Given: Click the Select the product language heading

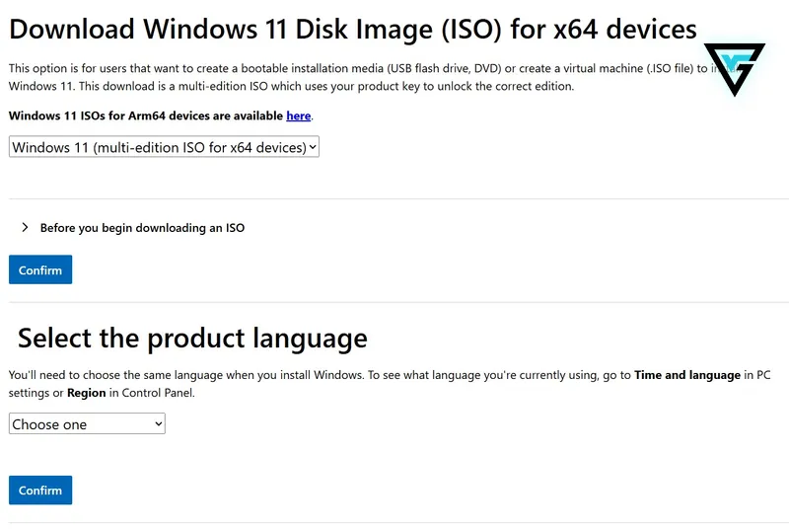Looking at the screenshot, I should (192, 338).
